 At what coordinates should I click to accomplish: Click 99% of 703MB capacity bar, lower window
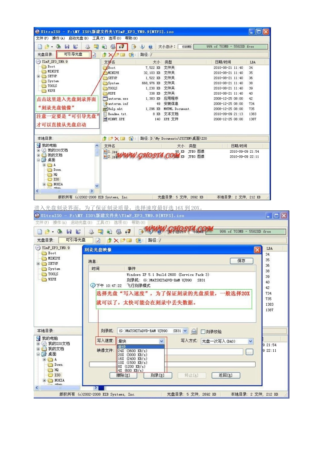(x=245, y=232)
